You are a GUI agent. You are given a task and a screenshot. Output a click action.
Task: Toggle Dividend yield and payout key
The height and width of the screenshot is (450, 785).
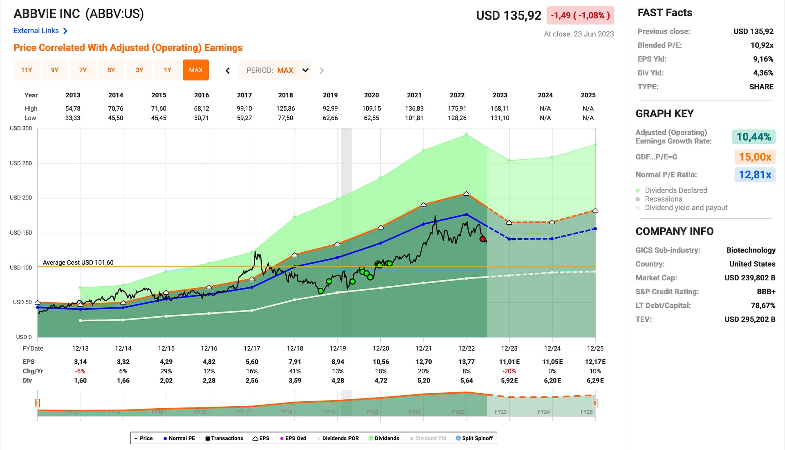pos(682,208)
